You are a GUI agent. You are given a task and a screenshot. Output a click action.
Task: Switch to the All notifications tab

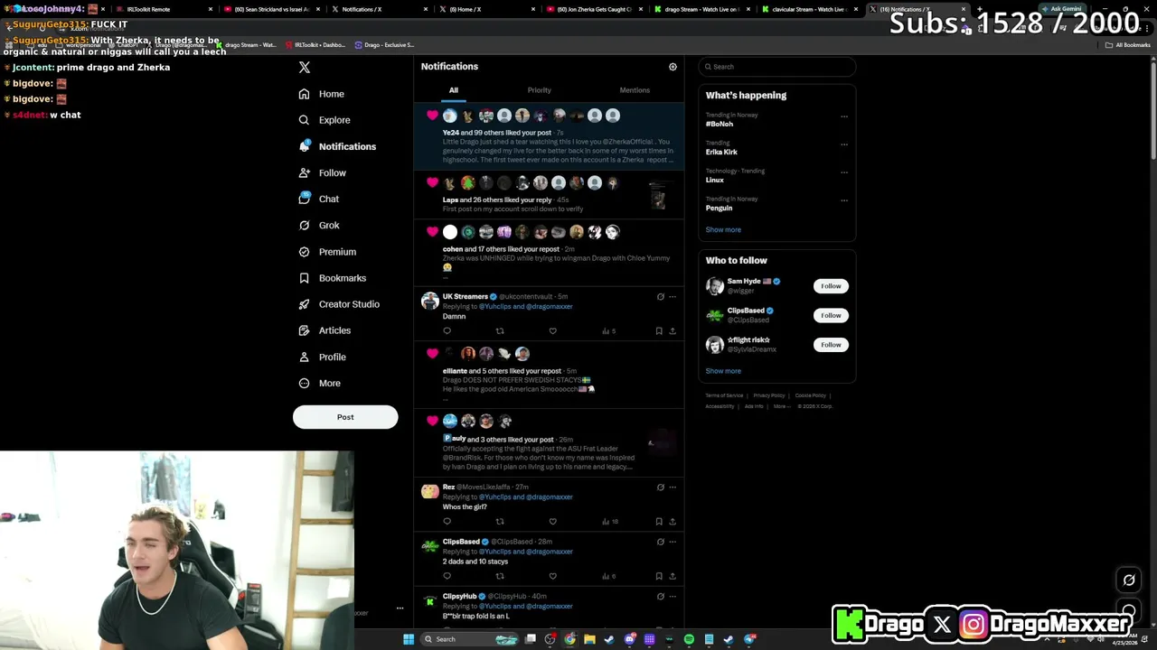[x=454, y=90]
